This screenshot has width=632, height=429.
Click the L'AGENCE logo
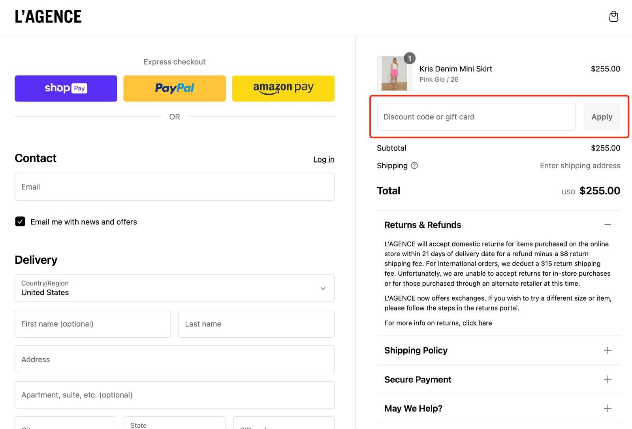click(48, 17)
